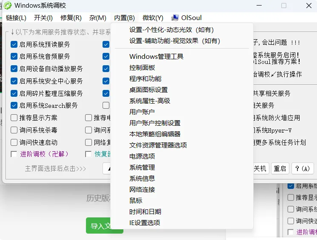Open IE设置选项 menu entry
This screenshot has height=240, width=317.
tap(182, 223)
